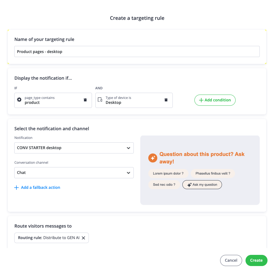
Task: Select the Phasellus finibus velit suggestion chip
Action: (x=213, y=174)
